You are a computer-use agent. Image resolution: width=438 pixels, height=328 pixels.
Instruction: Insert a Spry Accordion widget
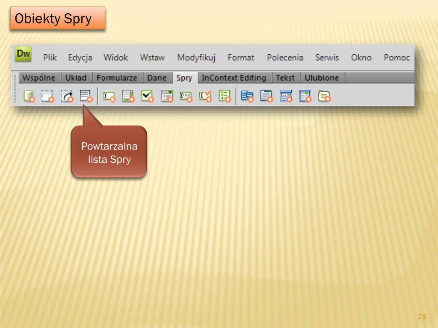(x=286, y=96)
